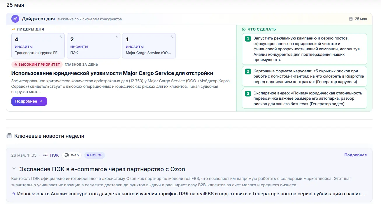Click the Экспансия ПЭК в e-commerce headline
Screen dimensions: 381x204
point(102,169)
